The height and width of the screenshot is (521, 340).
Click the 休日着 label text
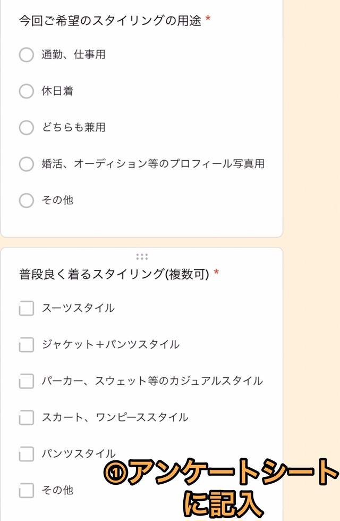(57, 90)
